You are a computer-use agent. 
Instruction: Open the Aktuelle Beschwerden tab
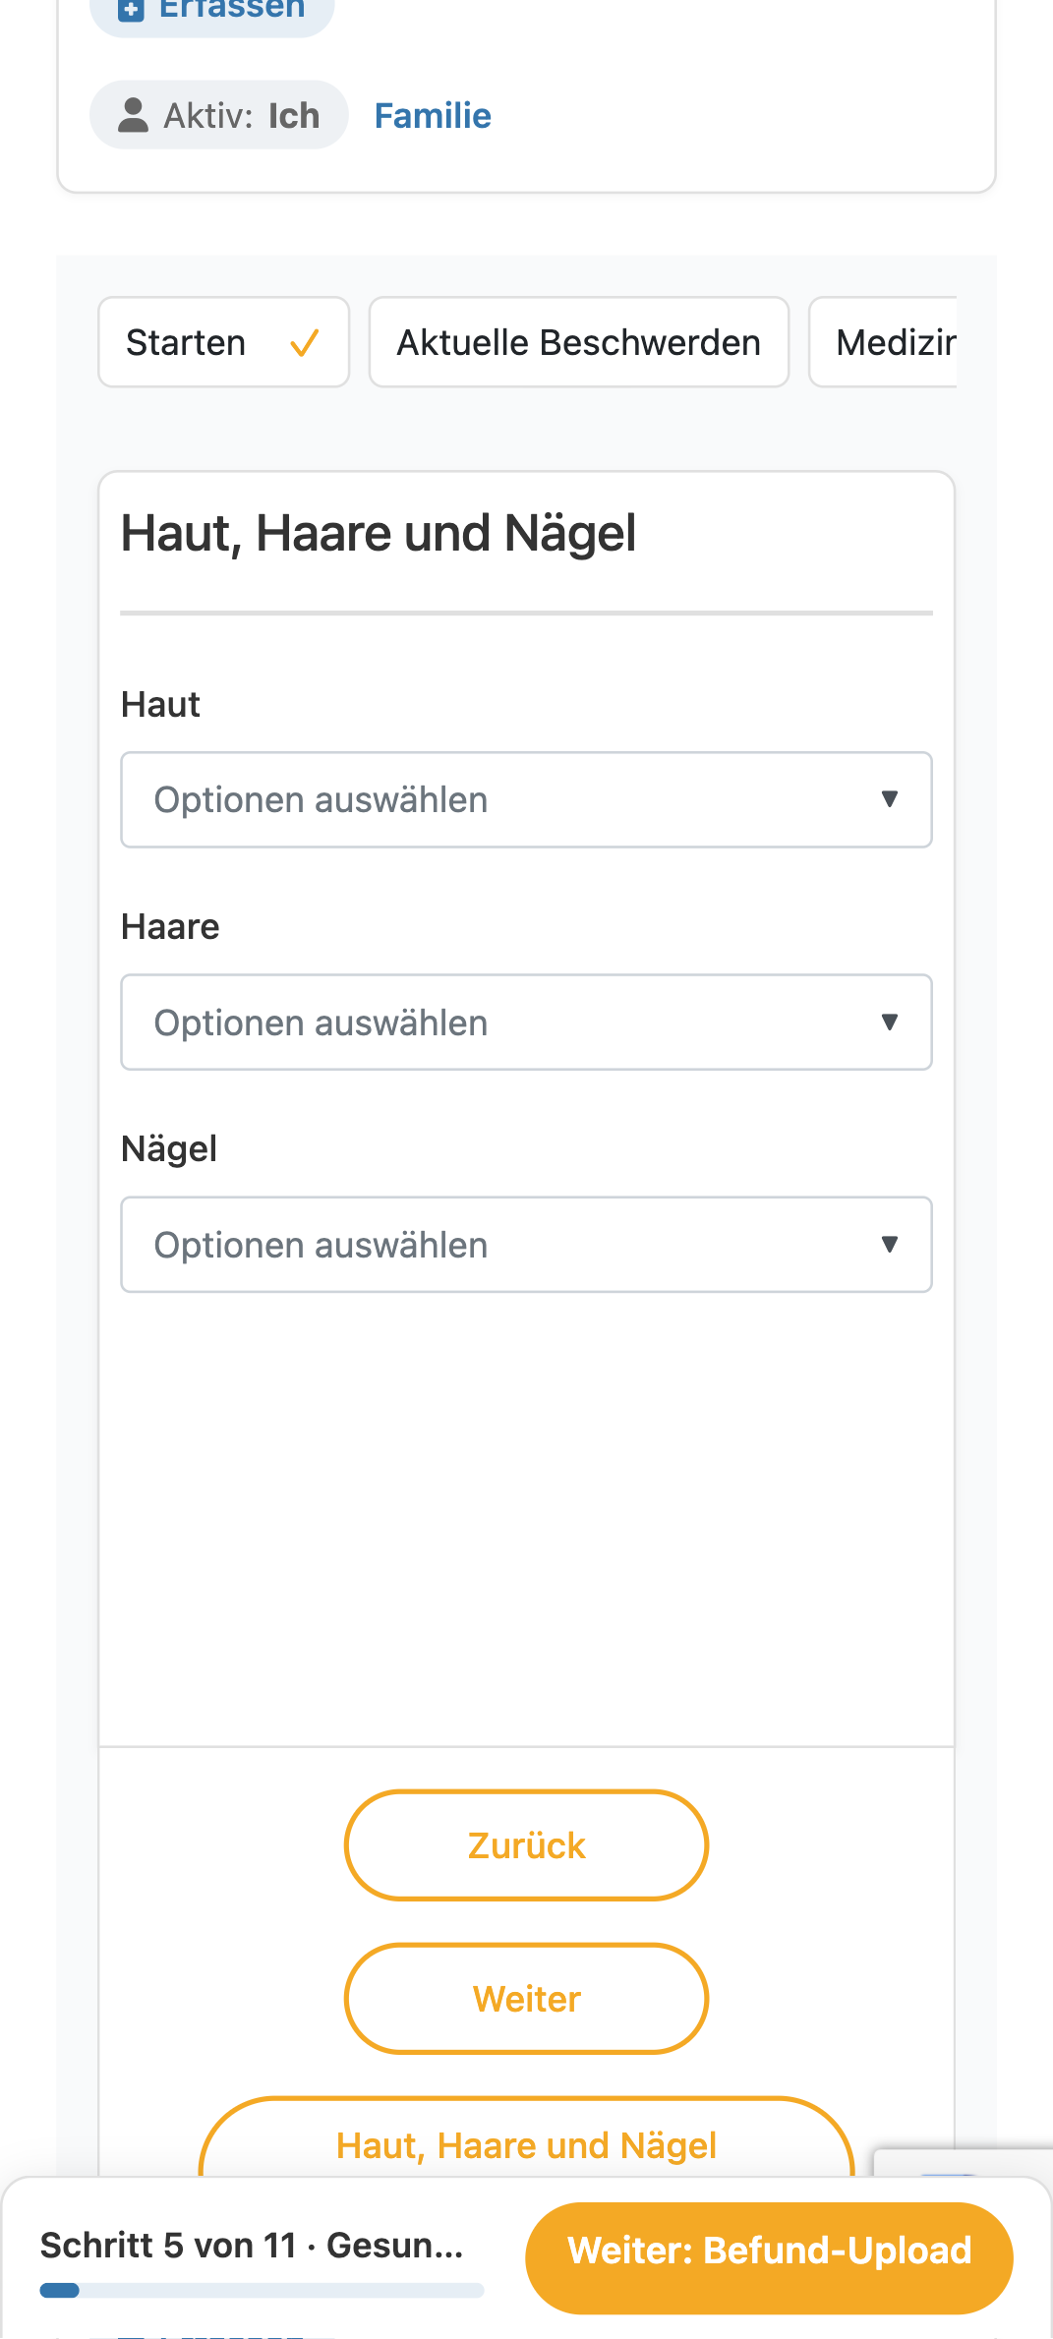[x=579, y=342]
